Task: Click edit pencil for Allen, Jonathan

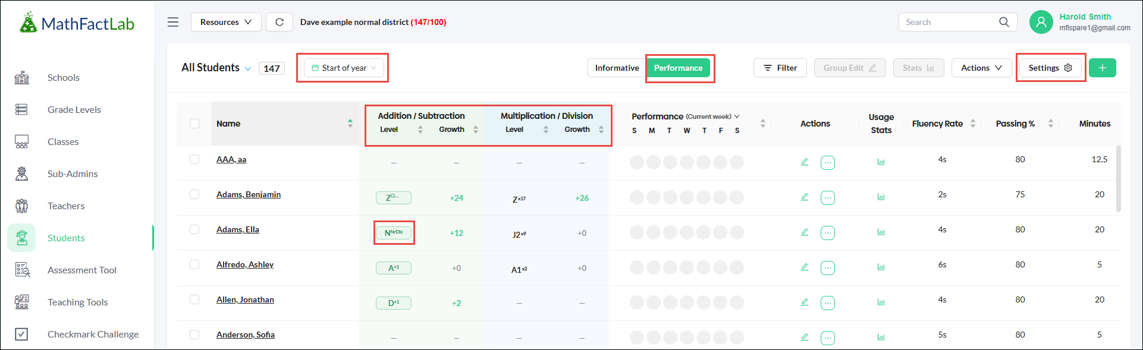Action: [805, 302]
